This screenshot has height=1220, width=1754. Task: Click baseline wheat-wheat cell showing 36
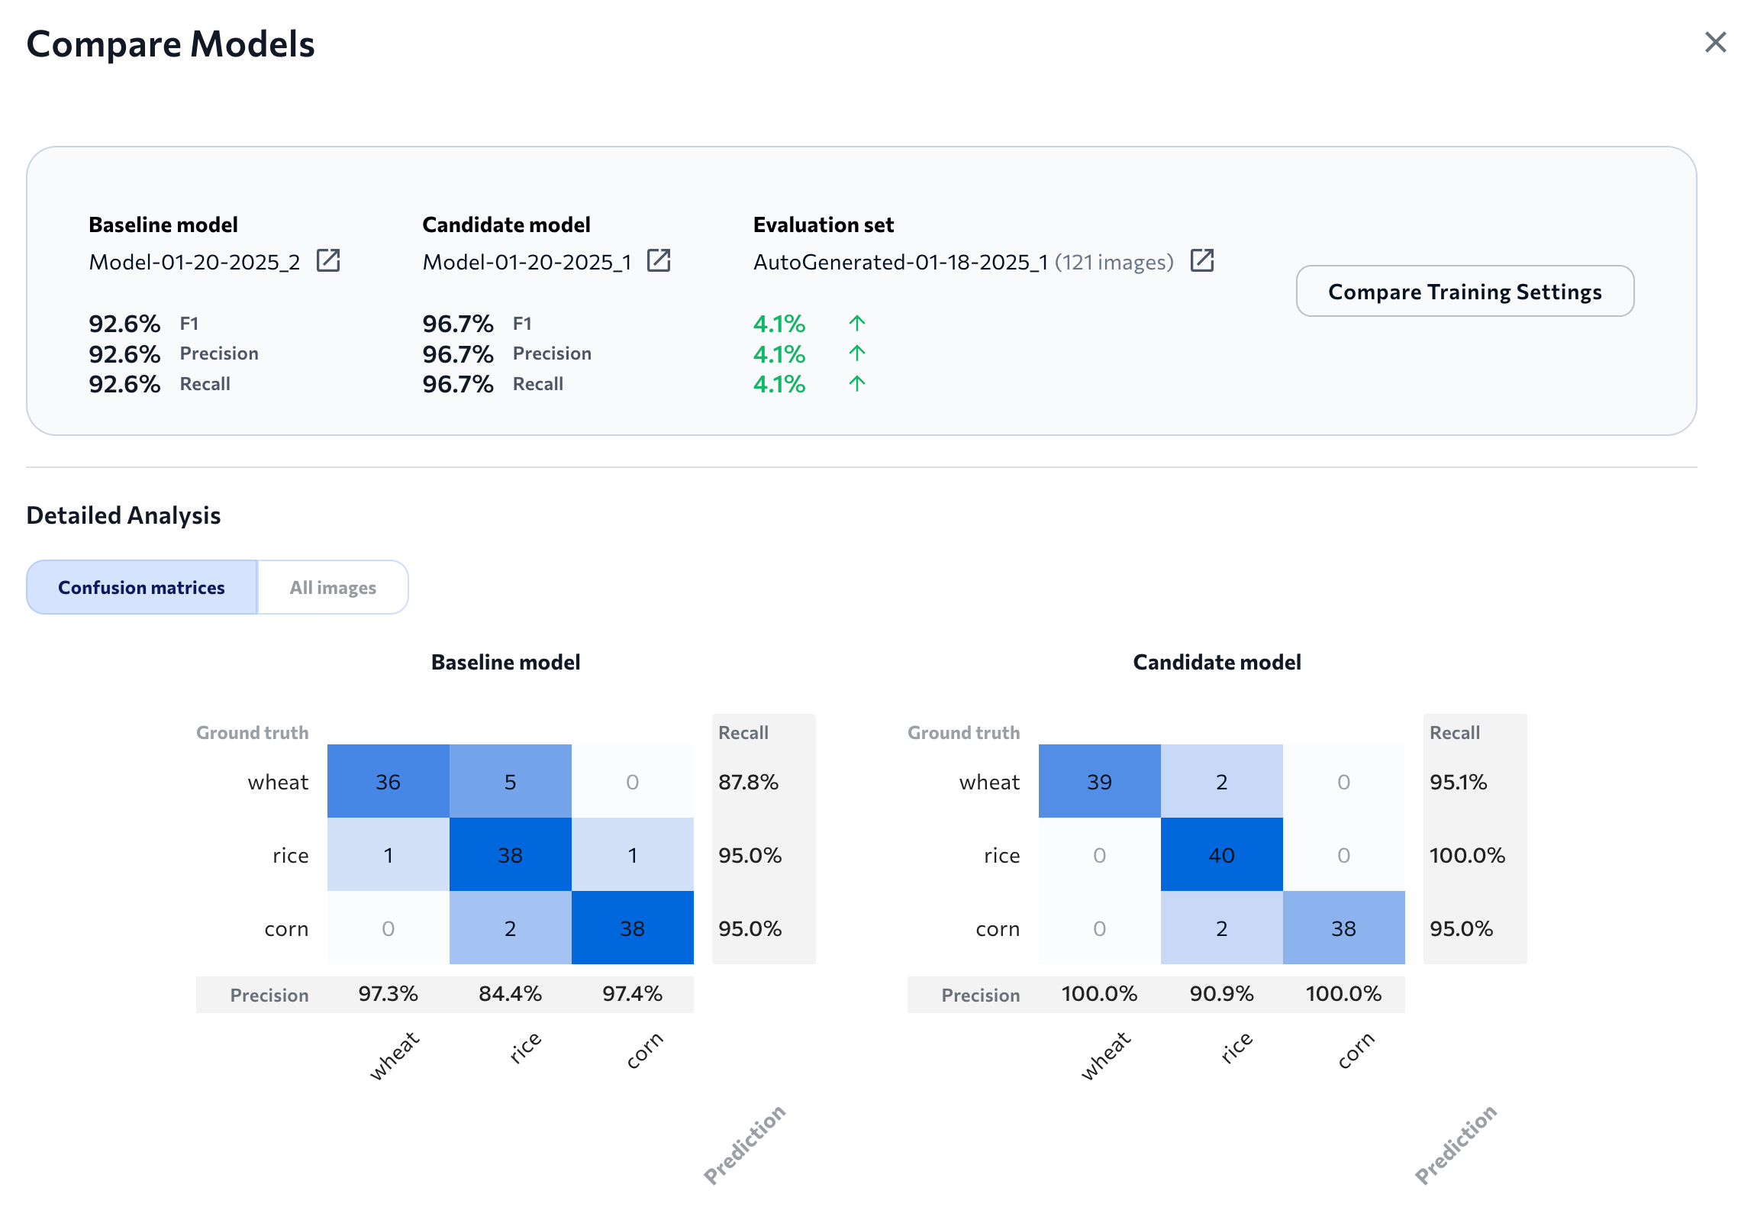(388, 782)
